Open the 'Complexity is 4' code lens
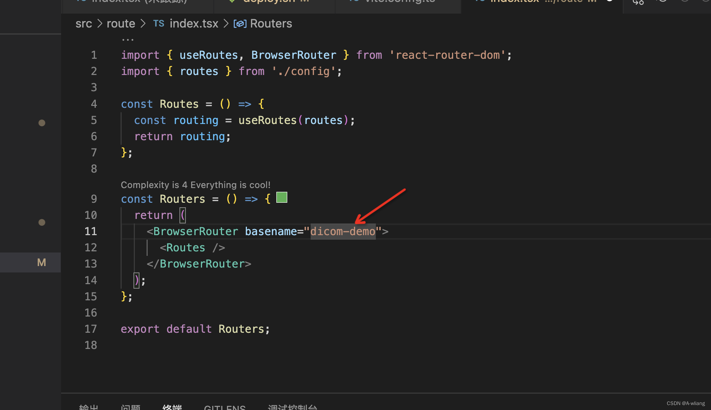Screen dimensions: 711x410 195,185
